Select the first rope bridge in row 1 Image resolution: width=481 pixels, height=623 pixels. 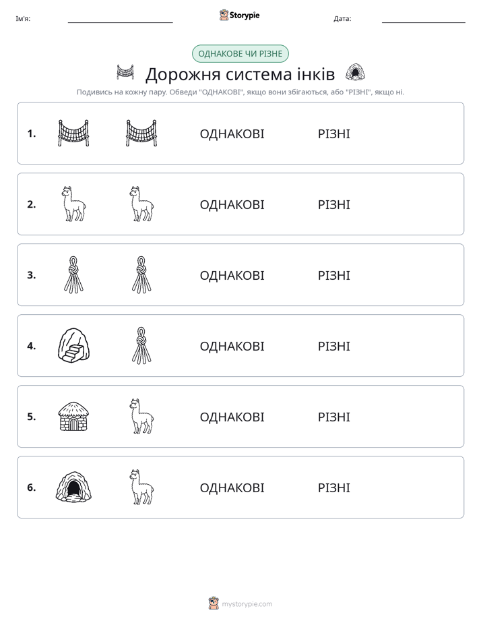tap(73, 133)
